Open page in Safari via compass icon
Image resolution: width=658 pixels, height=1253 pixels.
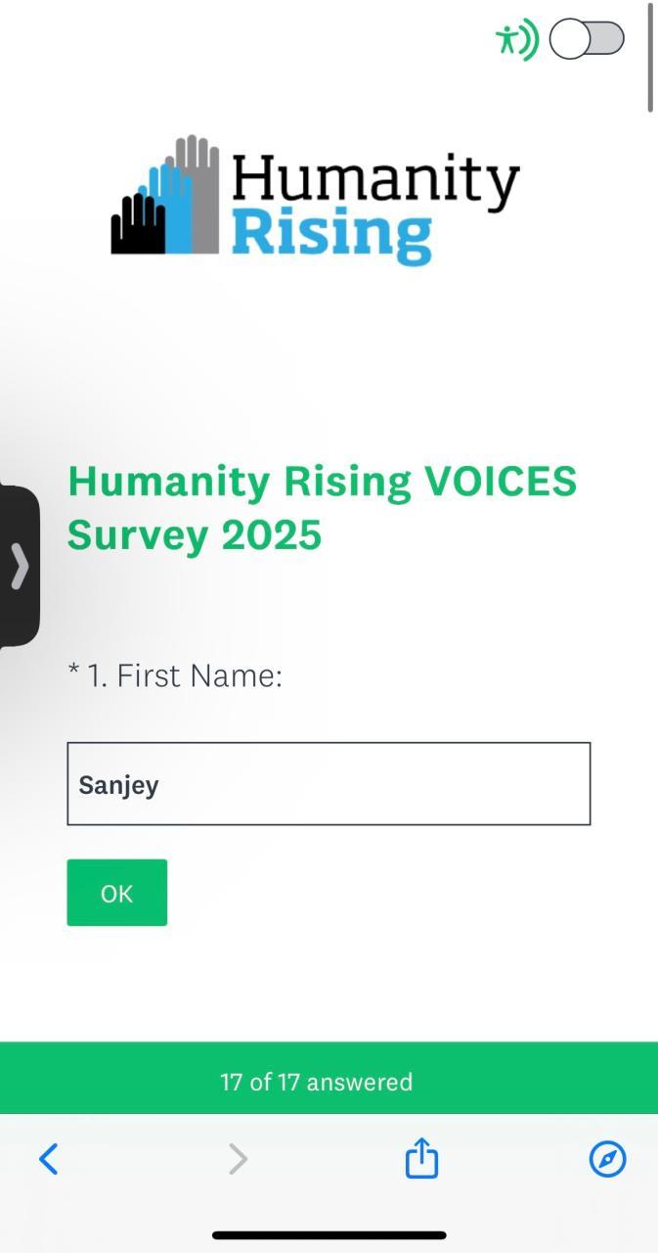click(x=607, y=1159)
